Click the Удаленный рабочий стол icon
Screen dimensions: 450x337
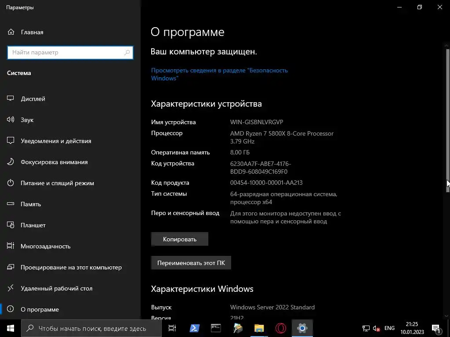pos(11,288)
